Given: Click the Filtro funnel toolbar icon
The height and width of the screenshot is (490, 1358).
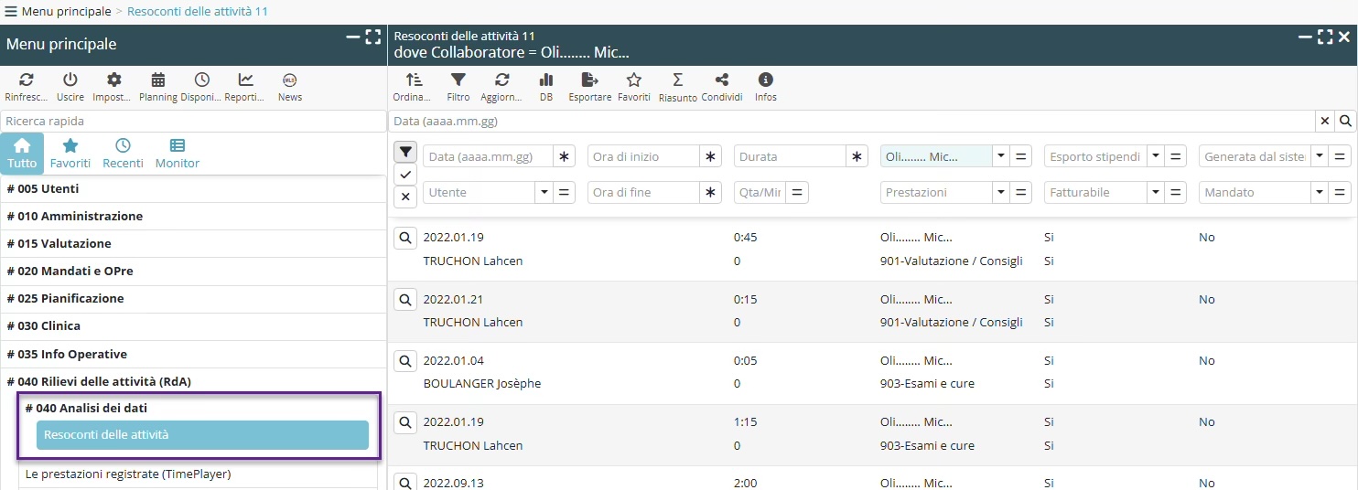Looking at the screenshot, I should pyautogui.click(x=458, y=80).
